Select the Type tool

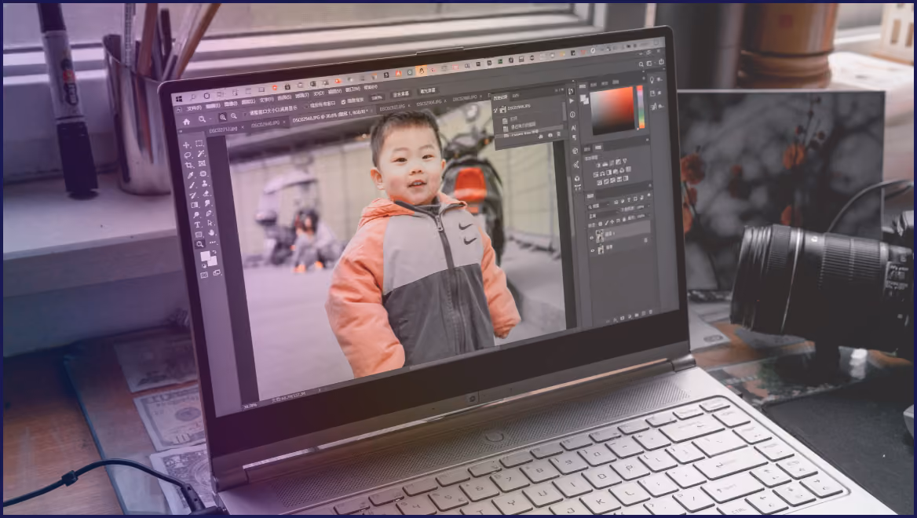(x=197, y=224)
